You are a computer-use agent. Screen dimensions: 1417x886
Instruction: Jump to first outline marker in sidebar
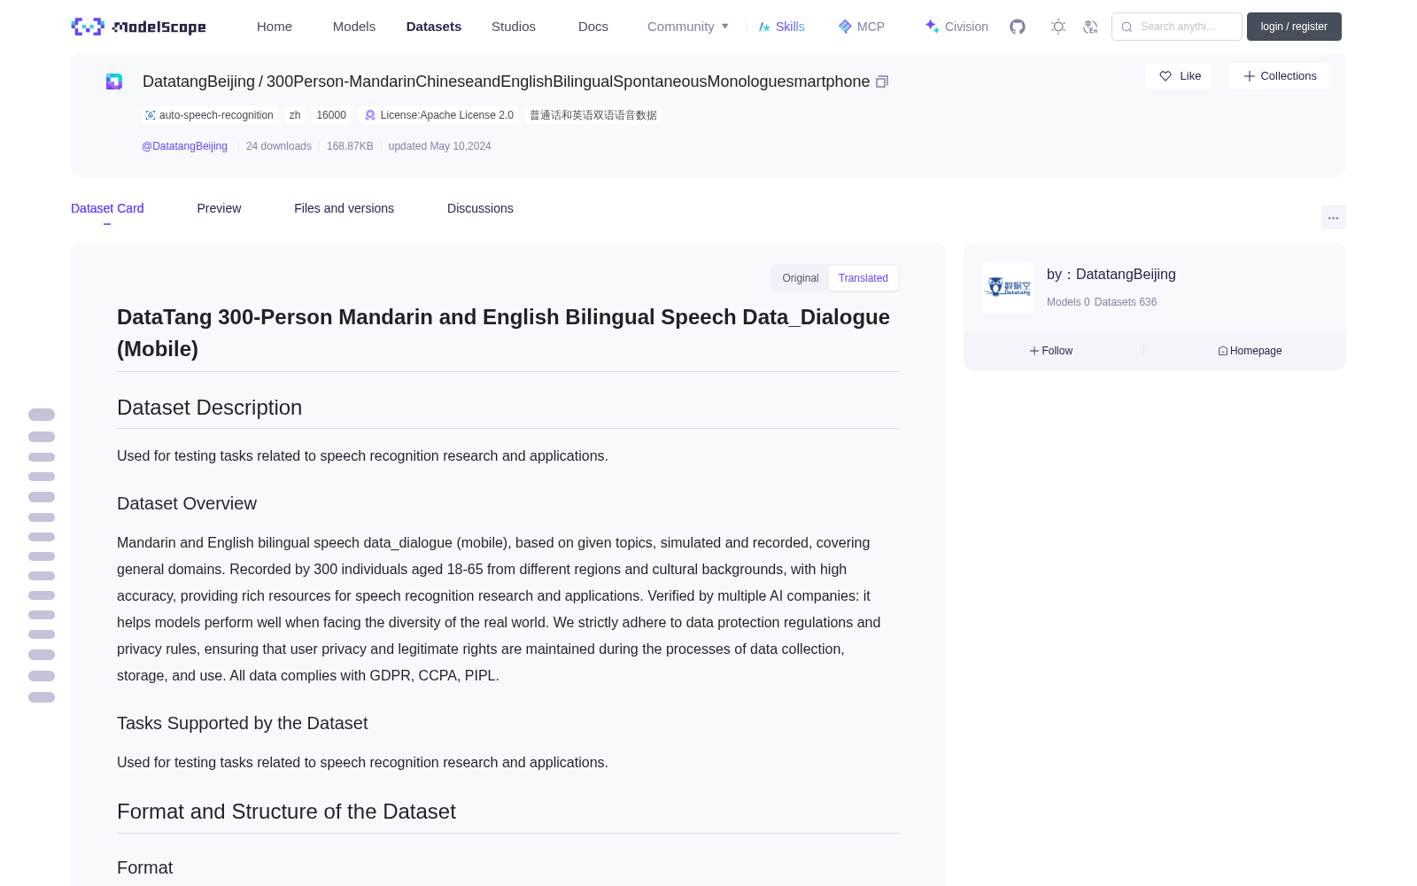click(42, 415)
